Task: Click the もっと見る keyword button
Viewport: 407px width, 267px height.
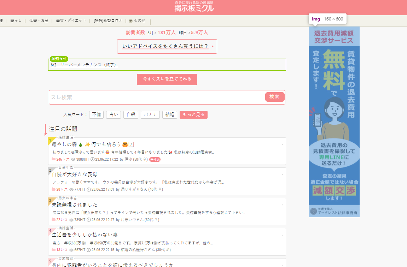Action: click(193, 114)
